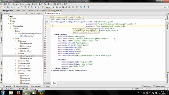Open Project Structure toolbar icon
The image size is (169, 95).
[x=81, y=7]
